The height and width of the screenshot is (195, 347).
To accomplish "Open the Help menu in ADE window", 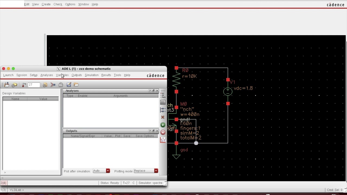I will tap(127, 75).
